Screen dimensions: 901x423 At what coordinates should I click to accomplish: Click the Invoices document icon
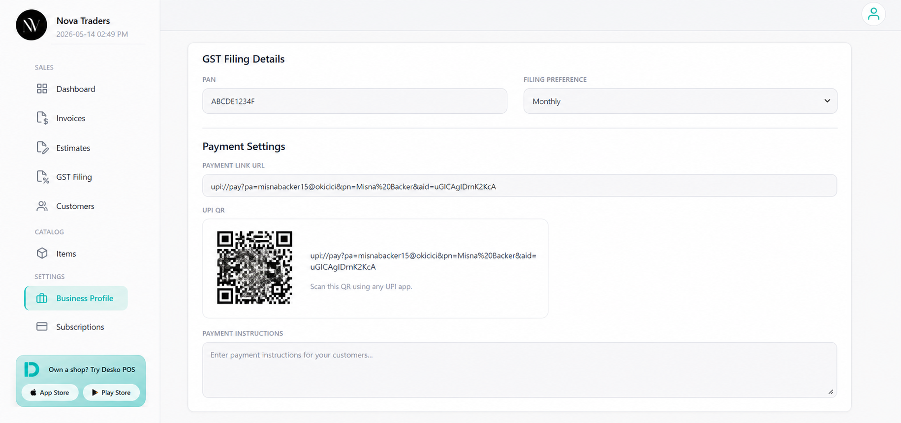42,118
